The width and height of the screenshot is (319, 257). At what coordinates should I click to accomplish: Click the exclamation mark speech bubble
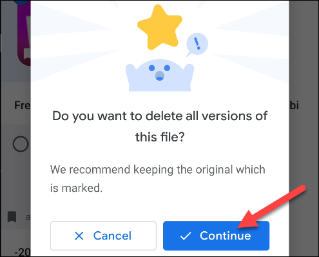point(197,44)
